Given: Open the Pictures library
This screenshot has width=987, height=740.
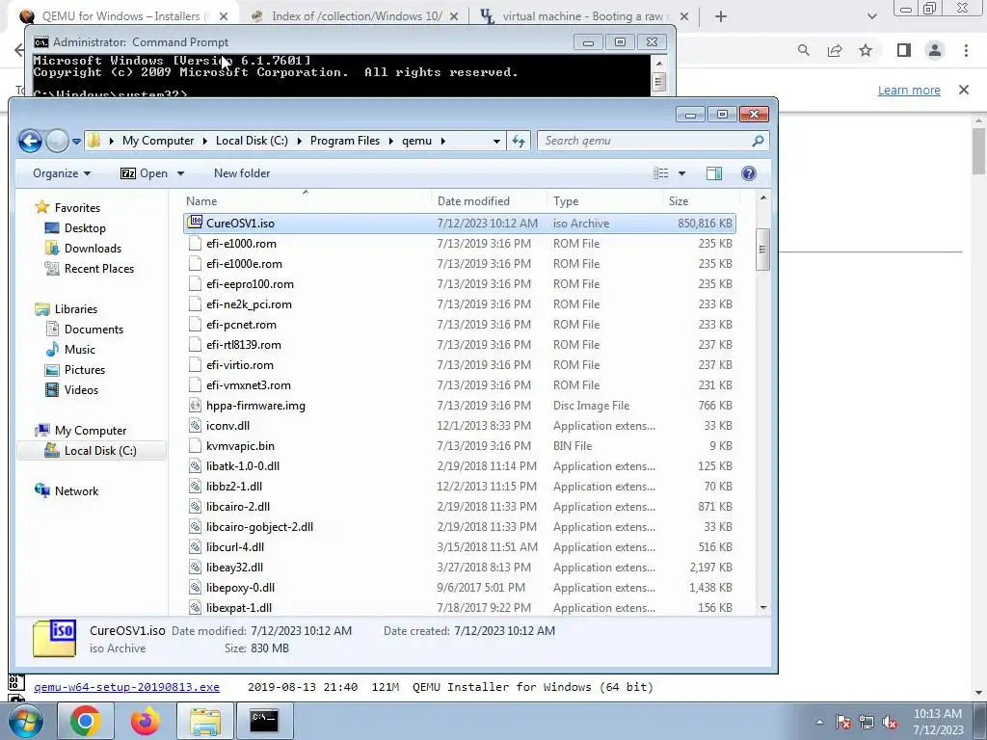Looking at the screenshot, I should [x=85, y=369].
